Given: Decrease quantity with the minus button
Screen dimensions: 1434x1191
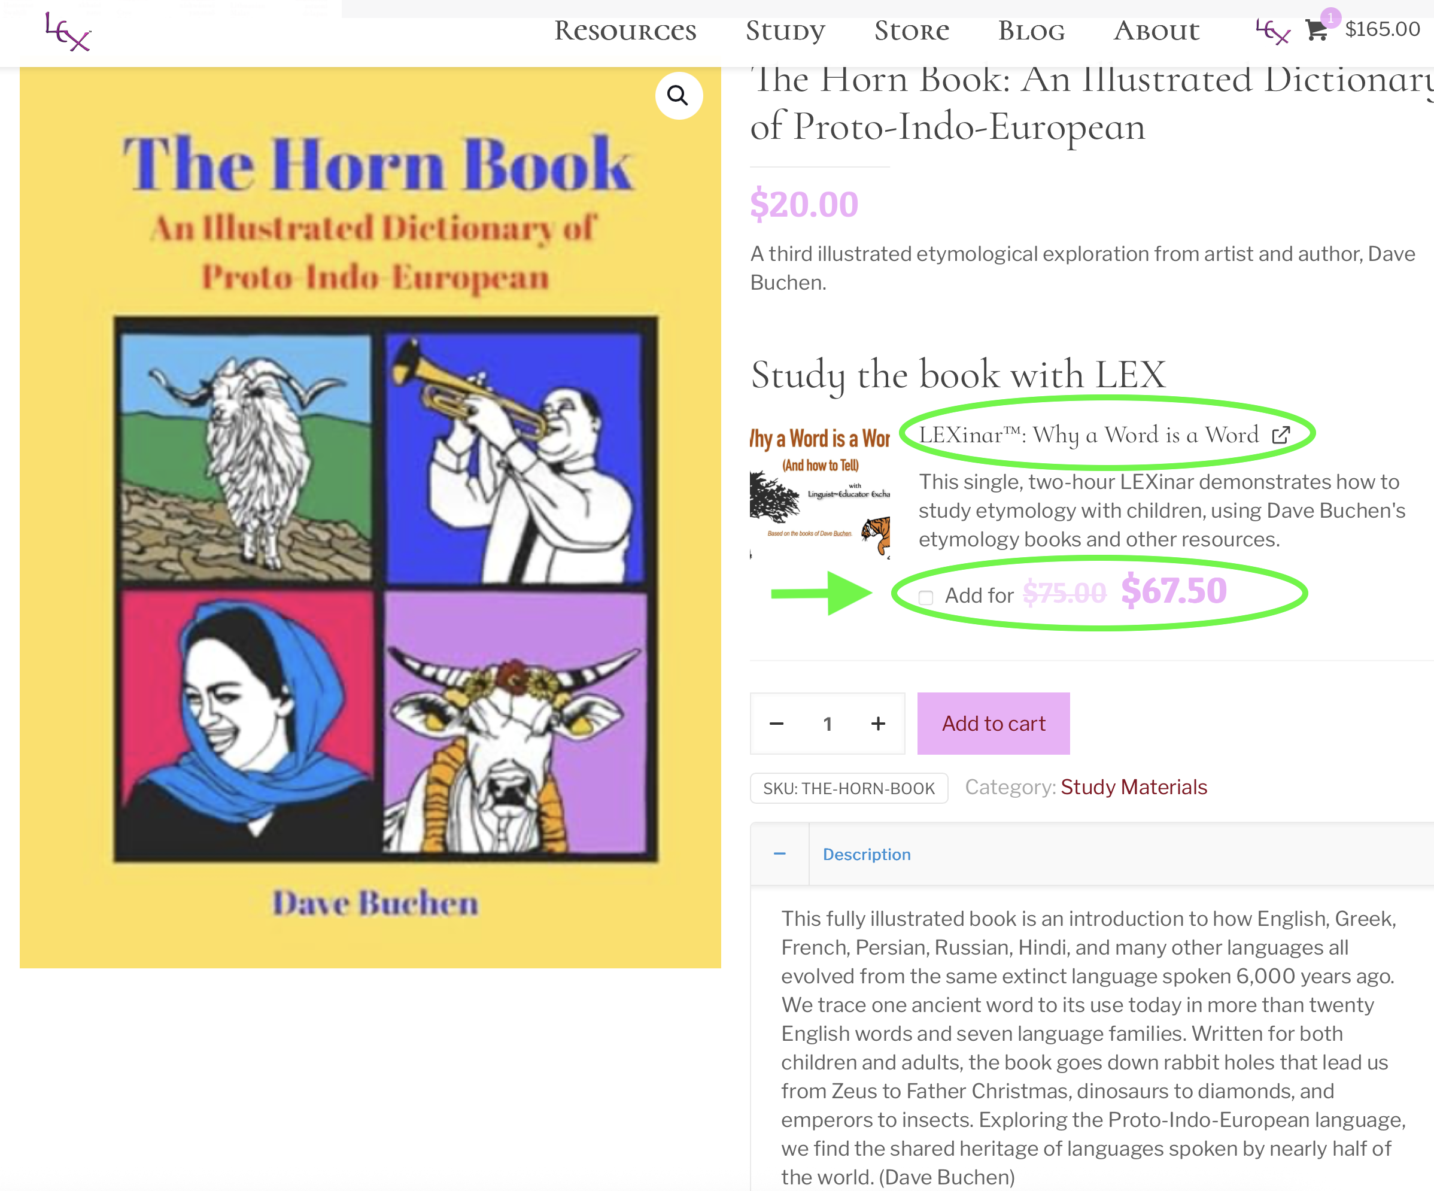Looking at the screenshot, I should (x=776, y=723).
